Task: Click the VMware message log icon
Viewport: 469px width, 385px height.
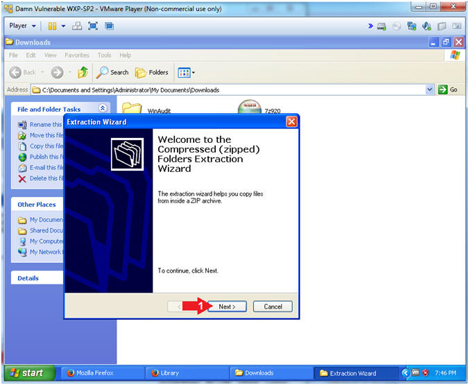Action: 457,26
